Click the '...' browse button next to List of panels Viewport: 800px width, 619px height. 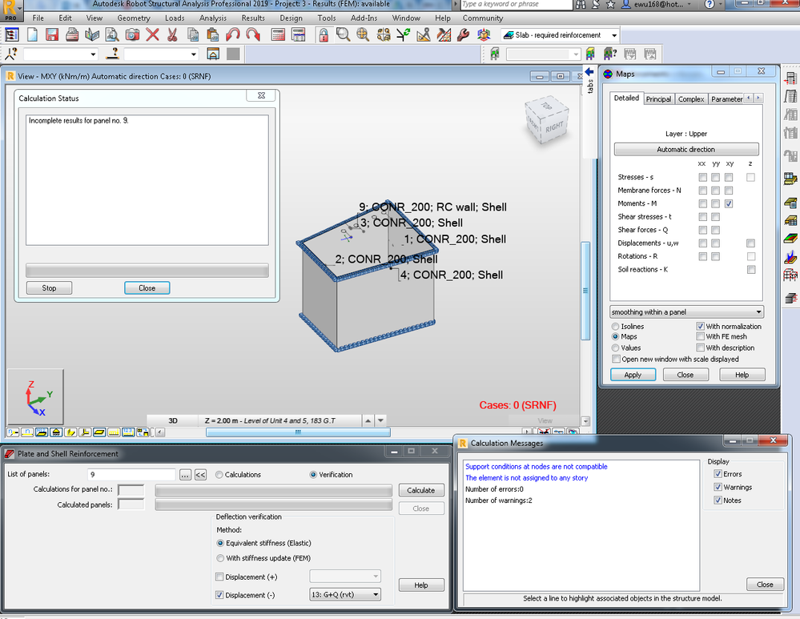pyautogui.click(x=185, y=475)
